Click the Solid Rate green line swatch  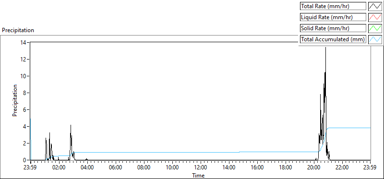click(x=375, y=28)
